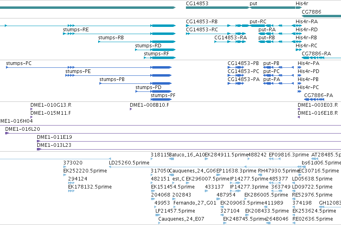341x225 pixels.
Task: Select the CG7886 gene feature
Action: pyautogui.click(x=321, y=16)
